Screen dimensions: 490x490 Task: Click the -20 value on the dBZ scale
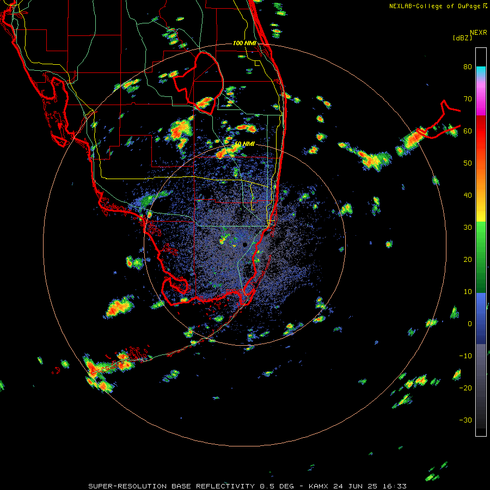[465, 388]
